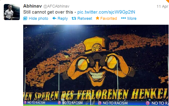Click the orange Favorited star icon
Image resolution: width=169 pixels, height=106 pixels.
[x=98, y=18]
